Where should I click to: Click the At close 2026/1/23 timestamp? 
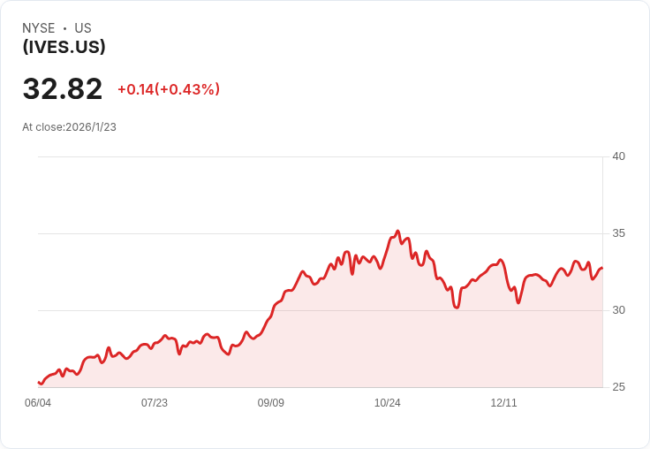[x=69, y=127]
